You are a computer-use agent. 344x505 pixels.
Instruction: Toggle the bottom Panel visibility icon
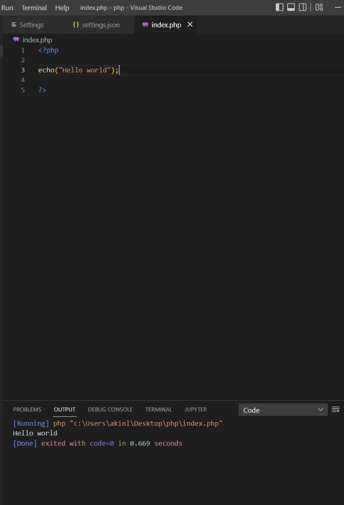pyautogui.click(x=292, y=7)
